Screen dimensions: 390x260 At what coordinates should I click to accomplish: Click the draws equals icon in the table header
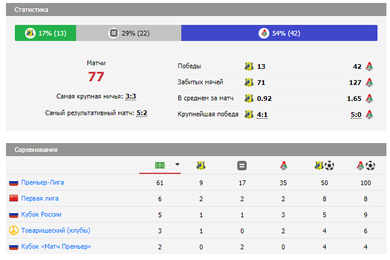241,166
